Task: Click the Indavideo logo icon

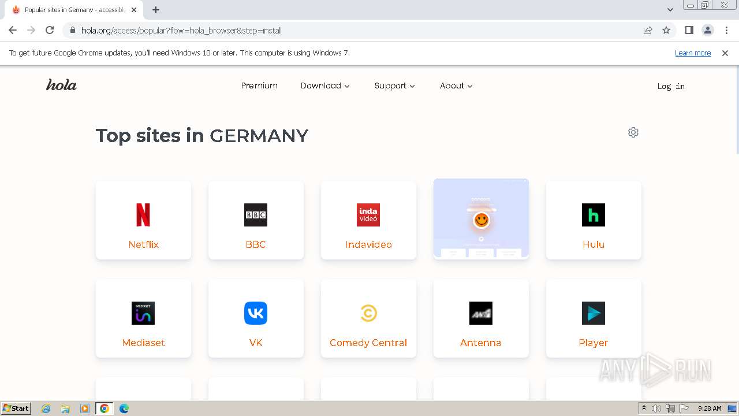Action: (368, 215)
